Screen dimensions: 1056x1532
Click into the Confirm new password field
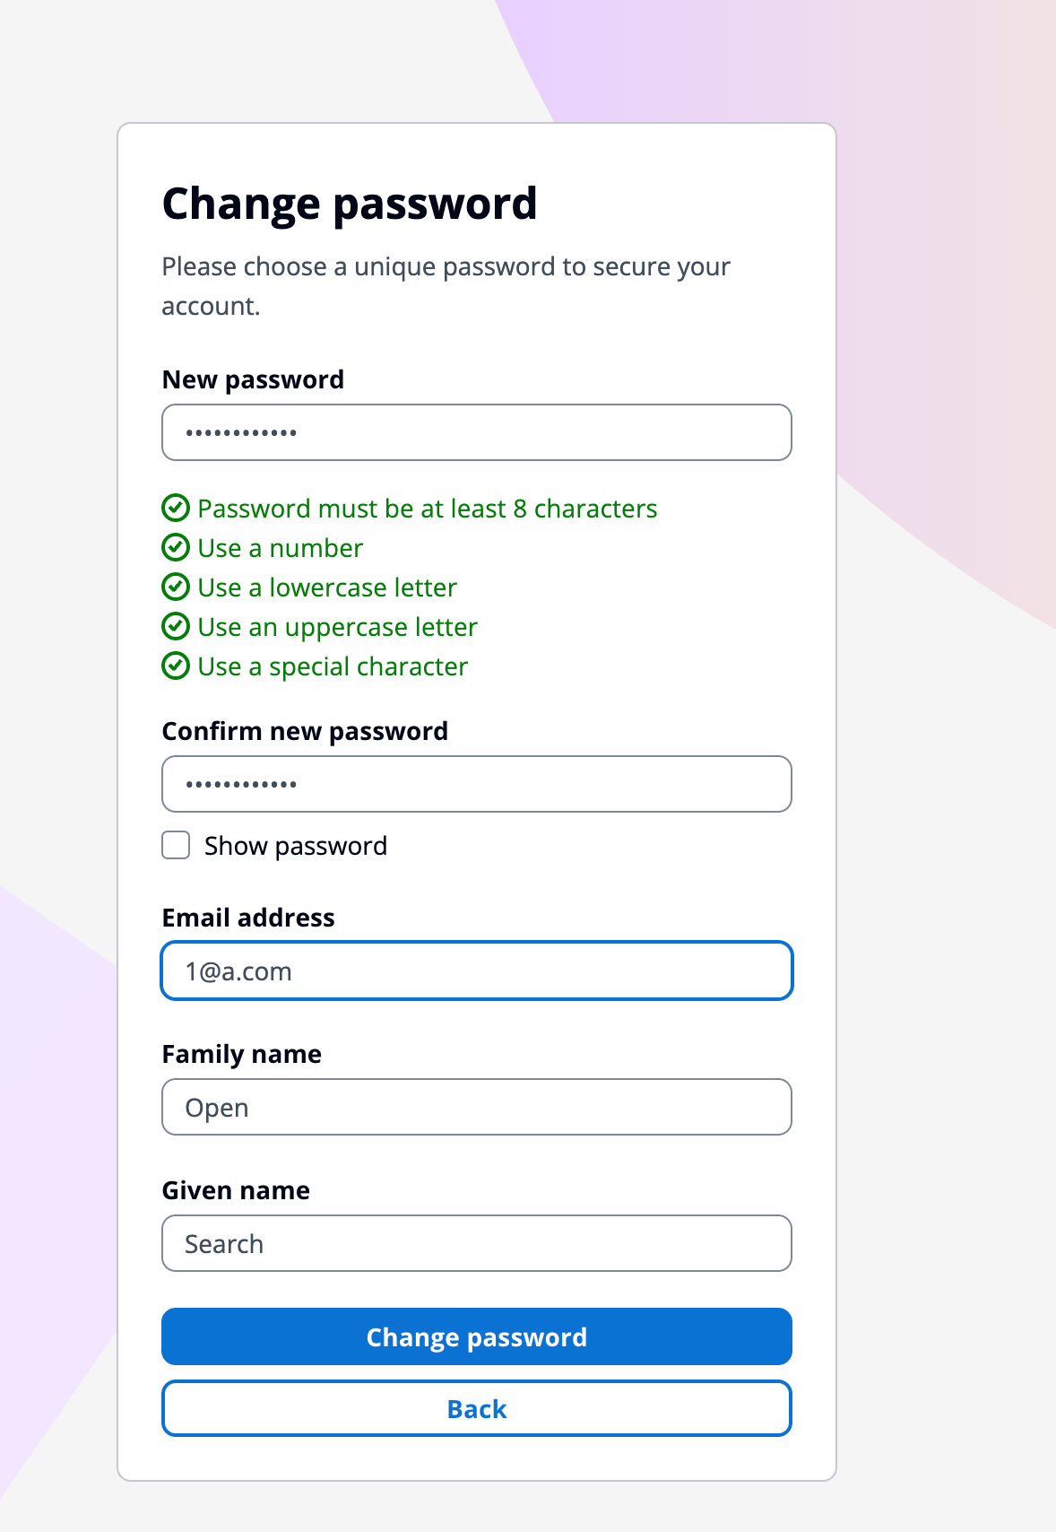pos(476,784)
